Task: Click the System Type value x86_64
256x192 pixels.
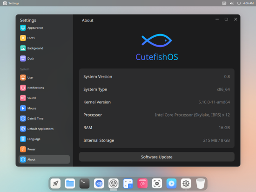Action: pos(223,89)
